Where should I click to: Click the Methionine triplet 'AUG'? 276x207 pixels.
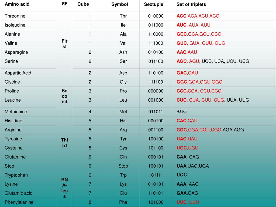[x=182, y=112]
